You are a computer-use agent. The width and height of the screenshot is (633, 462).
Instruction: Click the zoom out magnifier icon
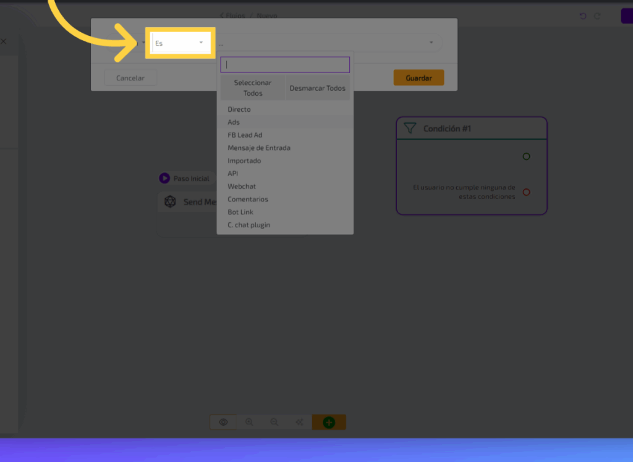click(x=274, y=422)
